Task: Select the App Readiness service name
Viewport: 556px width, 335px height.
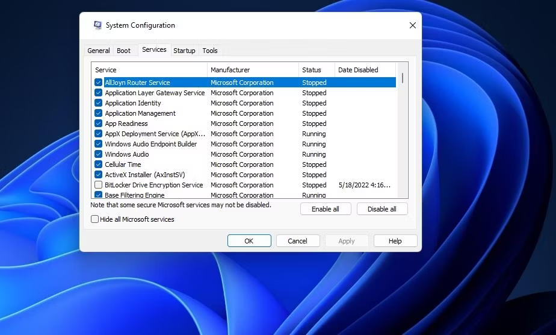Action: [126, 124]
